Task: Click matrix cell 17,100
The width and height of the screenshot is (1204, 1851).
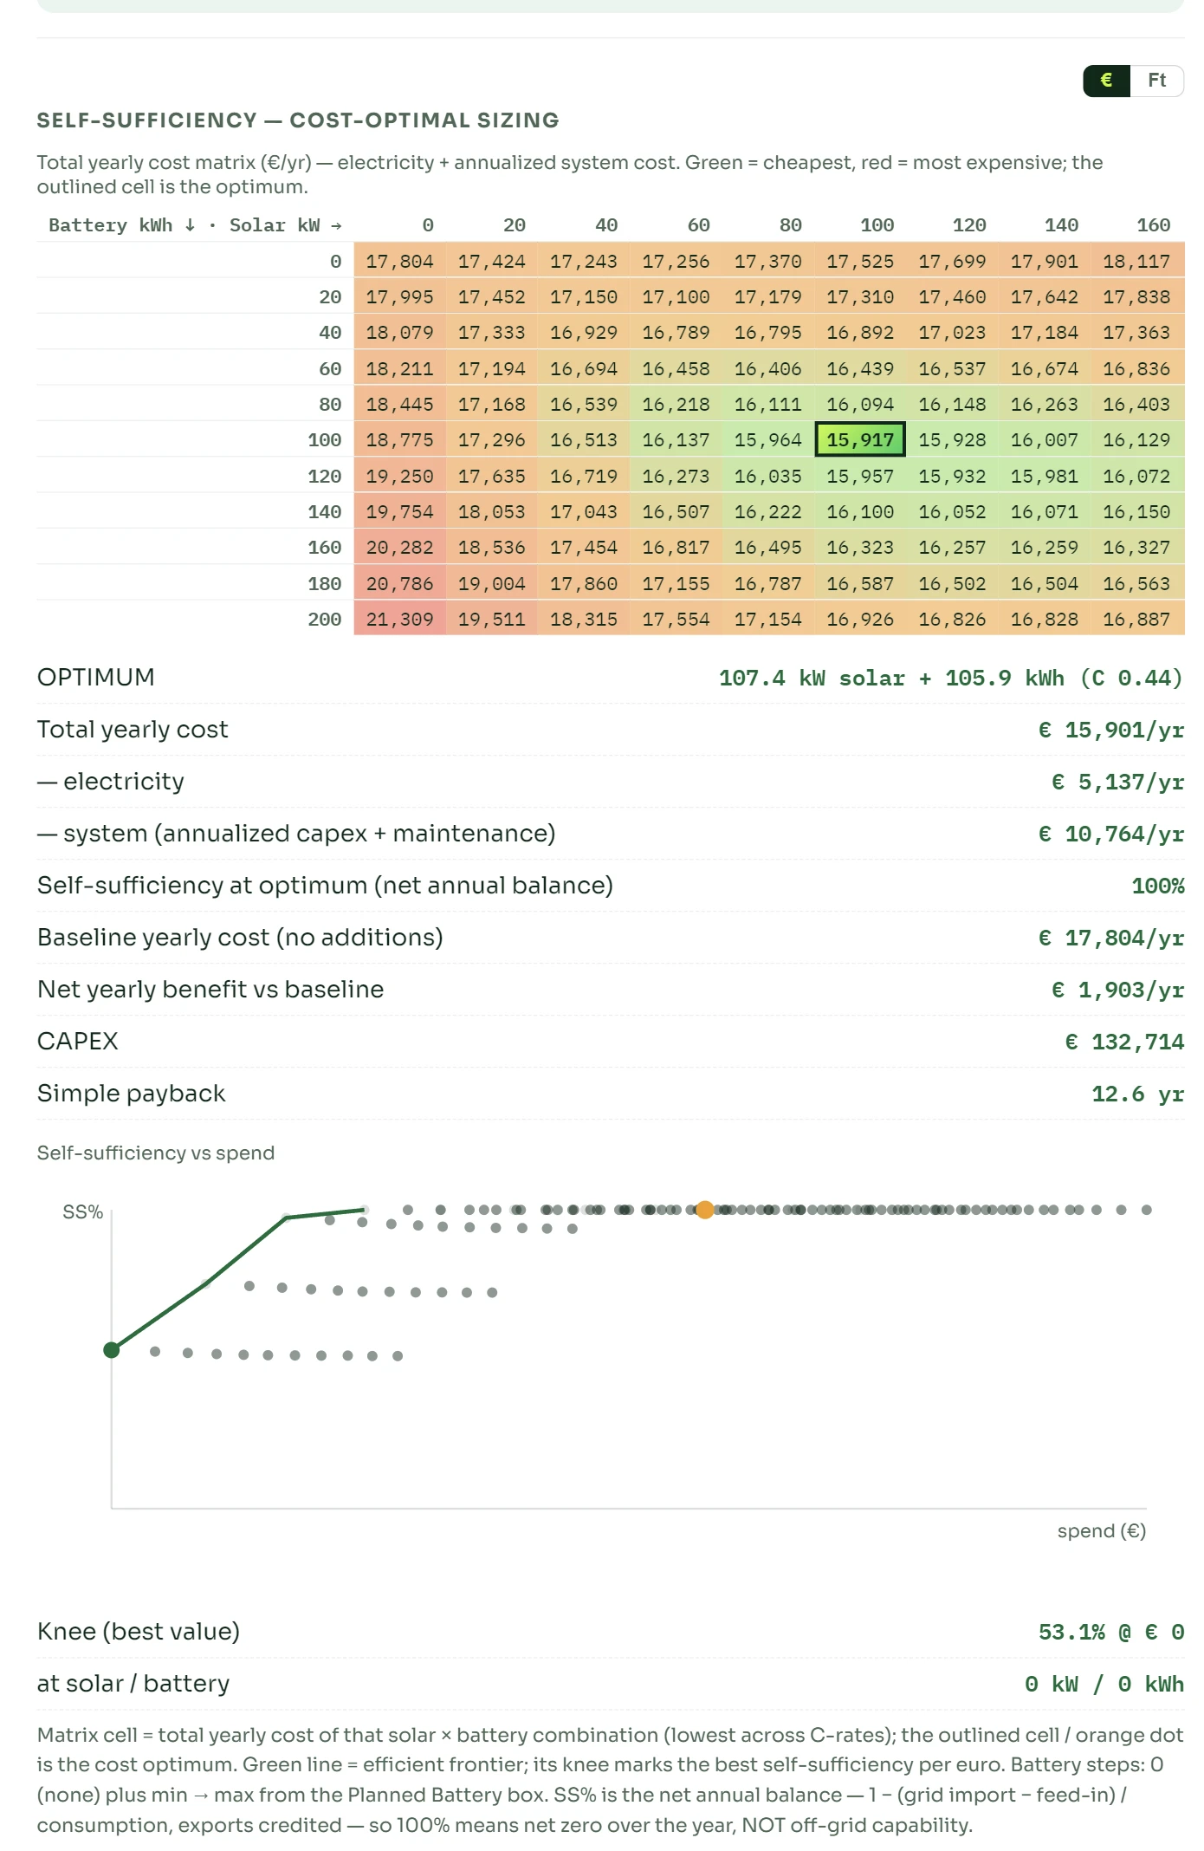Action: (x=676, y=296)
